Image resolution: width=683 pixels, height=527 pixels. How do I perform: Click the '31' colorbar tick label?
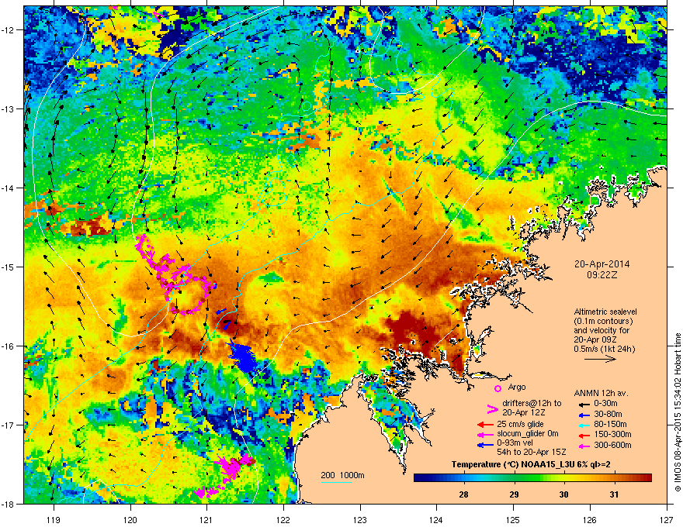point(614,494)
